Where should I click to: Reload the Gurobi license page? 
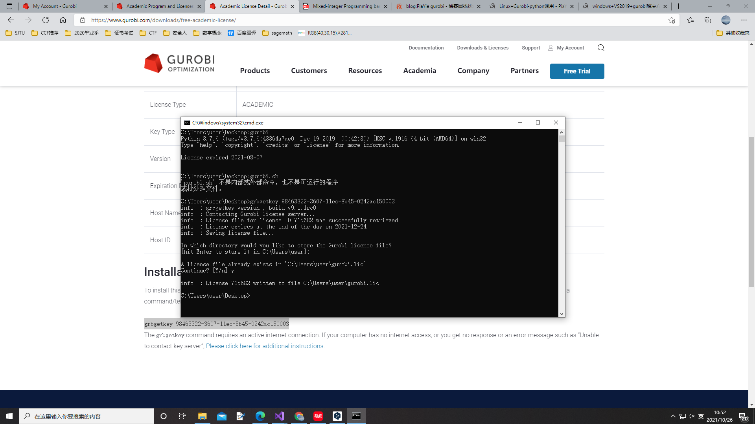point(46,20)
